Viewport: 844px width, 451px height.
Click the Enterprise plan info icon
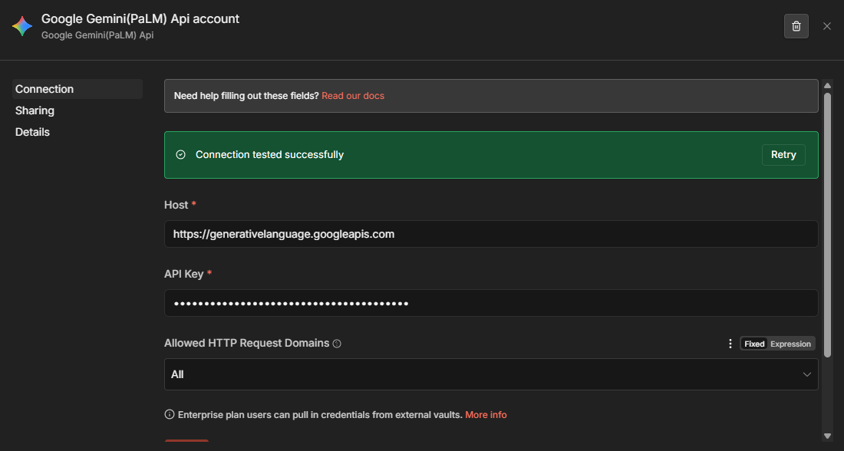click(x=169, y=414)
